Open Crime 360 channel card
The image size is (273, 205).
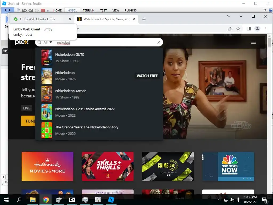(x=168, y=166)
